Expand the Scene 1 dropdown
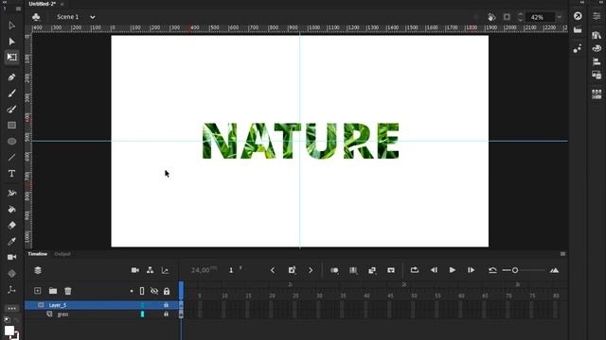The image size is (606, 340). pyautogui.click(x=93, y=17)
